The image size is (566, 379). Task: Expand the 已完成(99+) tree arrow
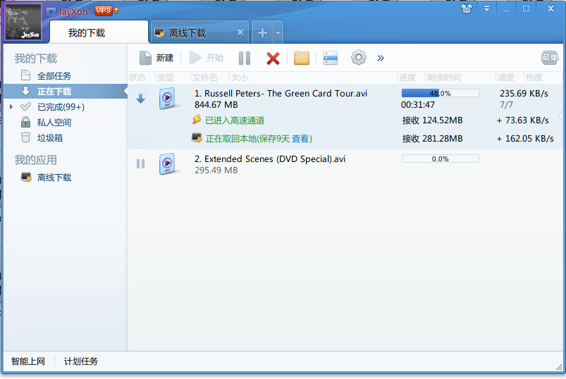click(11, 107)
